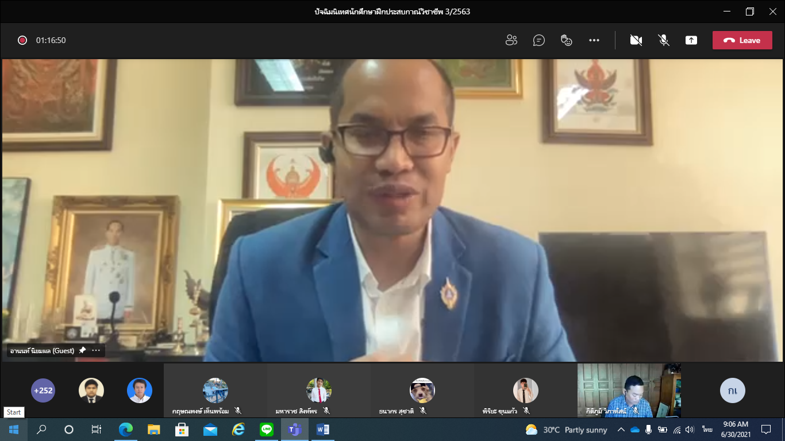Open the weather widget showing 30°C
Viewport: 785px width, 441px height.
(566, 430)
